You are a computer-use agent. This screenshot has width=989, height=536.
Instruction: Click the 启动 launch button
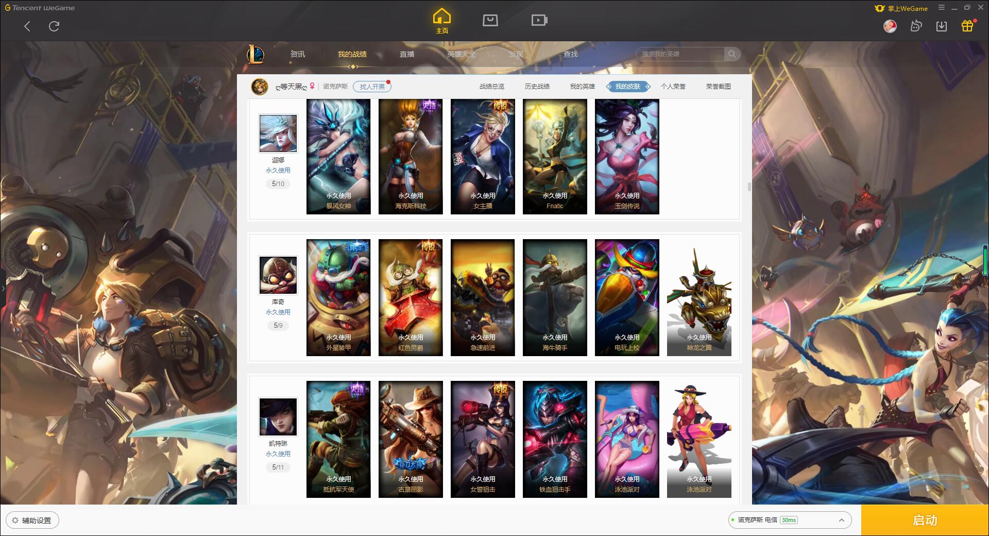pos(925,520)
